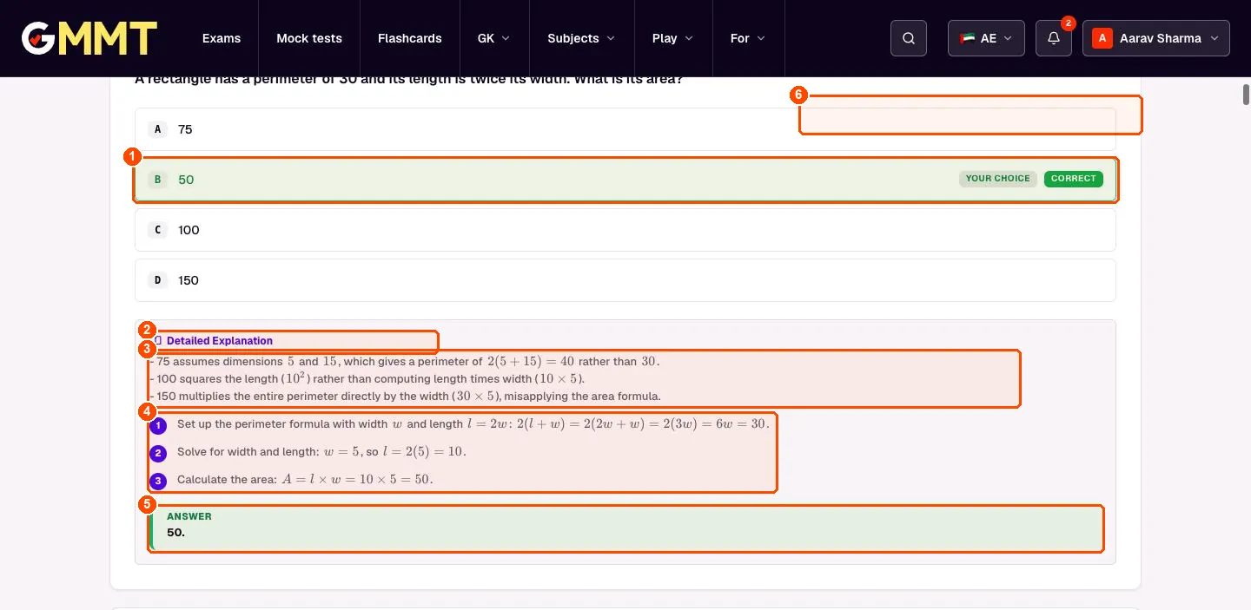Image resolution: width=1251 pixels, height=610 pixels.
Task: Open notifications bell icon
Action: pyautogui.click(x=1054, y=38)
